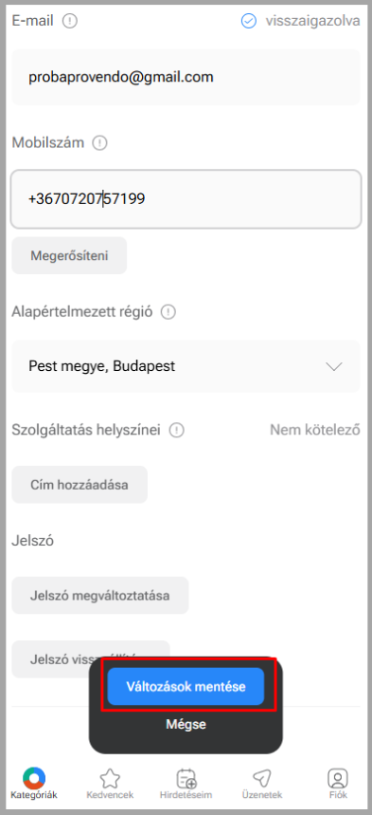Screen dimensions: 372x815
Task: Click into the mobile number field
Action: pos(186,199)
